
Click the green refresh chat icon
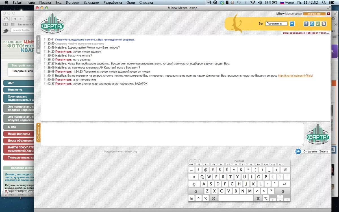coord(318,24)
